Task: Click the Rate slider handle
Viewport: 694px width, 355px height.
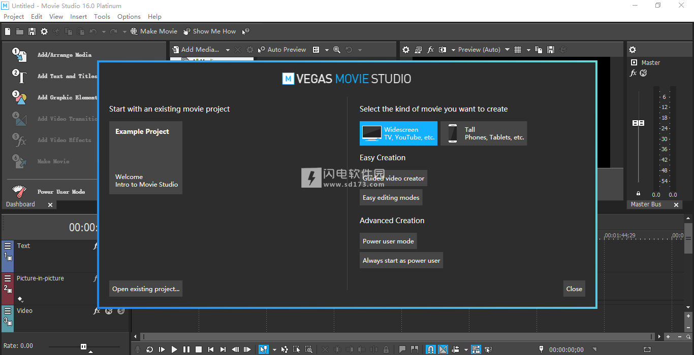Action: point(83,346)
